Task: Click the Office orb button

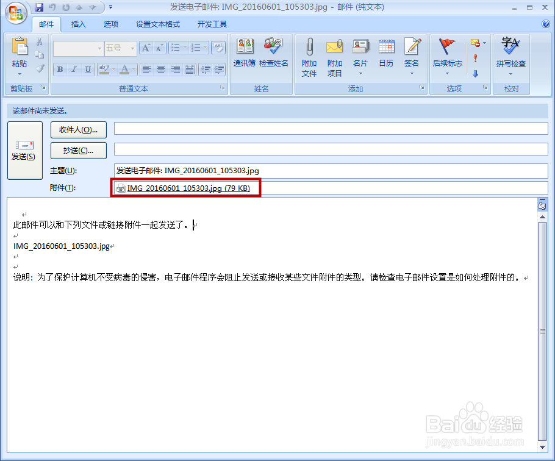Action: tap(16, 13)
